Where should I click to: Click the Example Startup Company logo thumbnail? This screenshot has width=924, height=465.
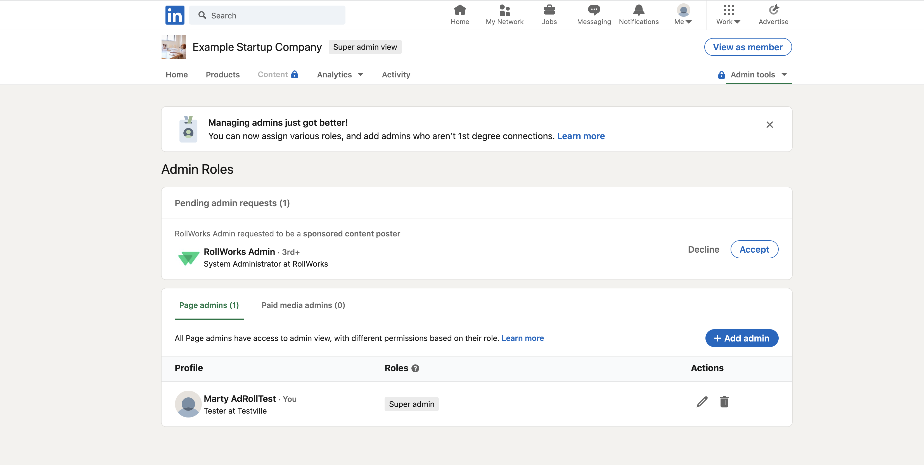coord(174,47)
